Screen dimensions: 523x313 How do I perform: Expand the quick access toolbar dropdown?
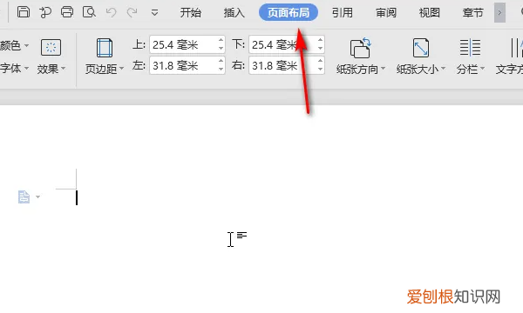tap(154, 13)
